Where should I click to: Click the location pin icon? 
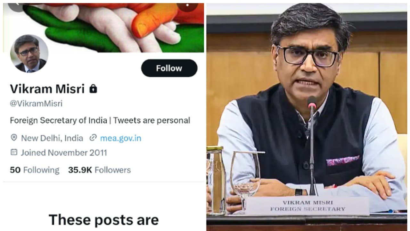click(x=14, y=138)
